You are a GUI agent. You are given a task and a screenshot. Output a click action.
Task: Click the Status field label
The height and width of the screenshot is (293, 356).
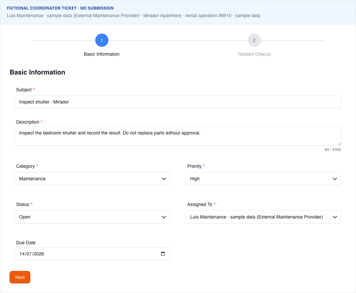pos(23,204)
